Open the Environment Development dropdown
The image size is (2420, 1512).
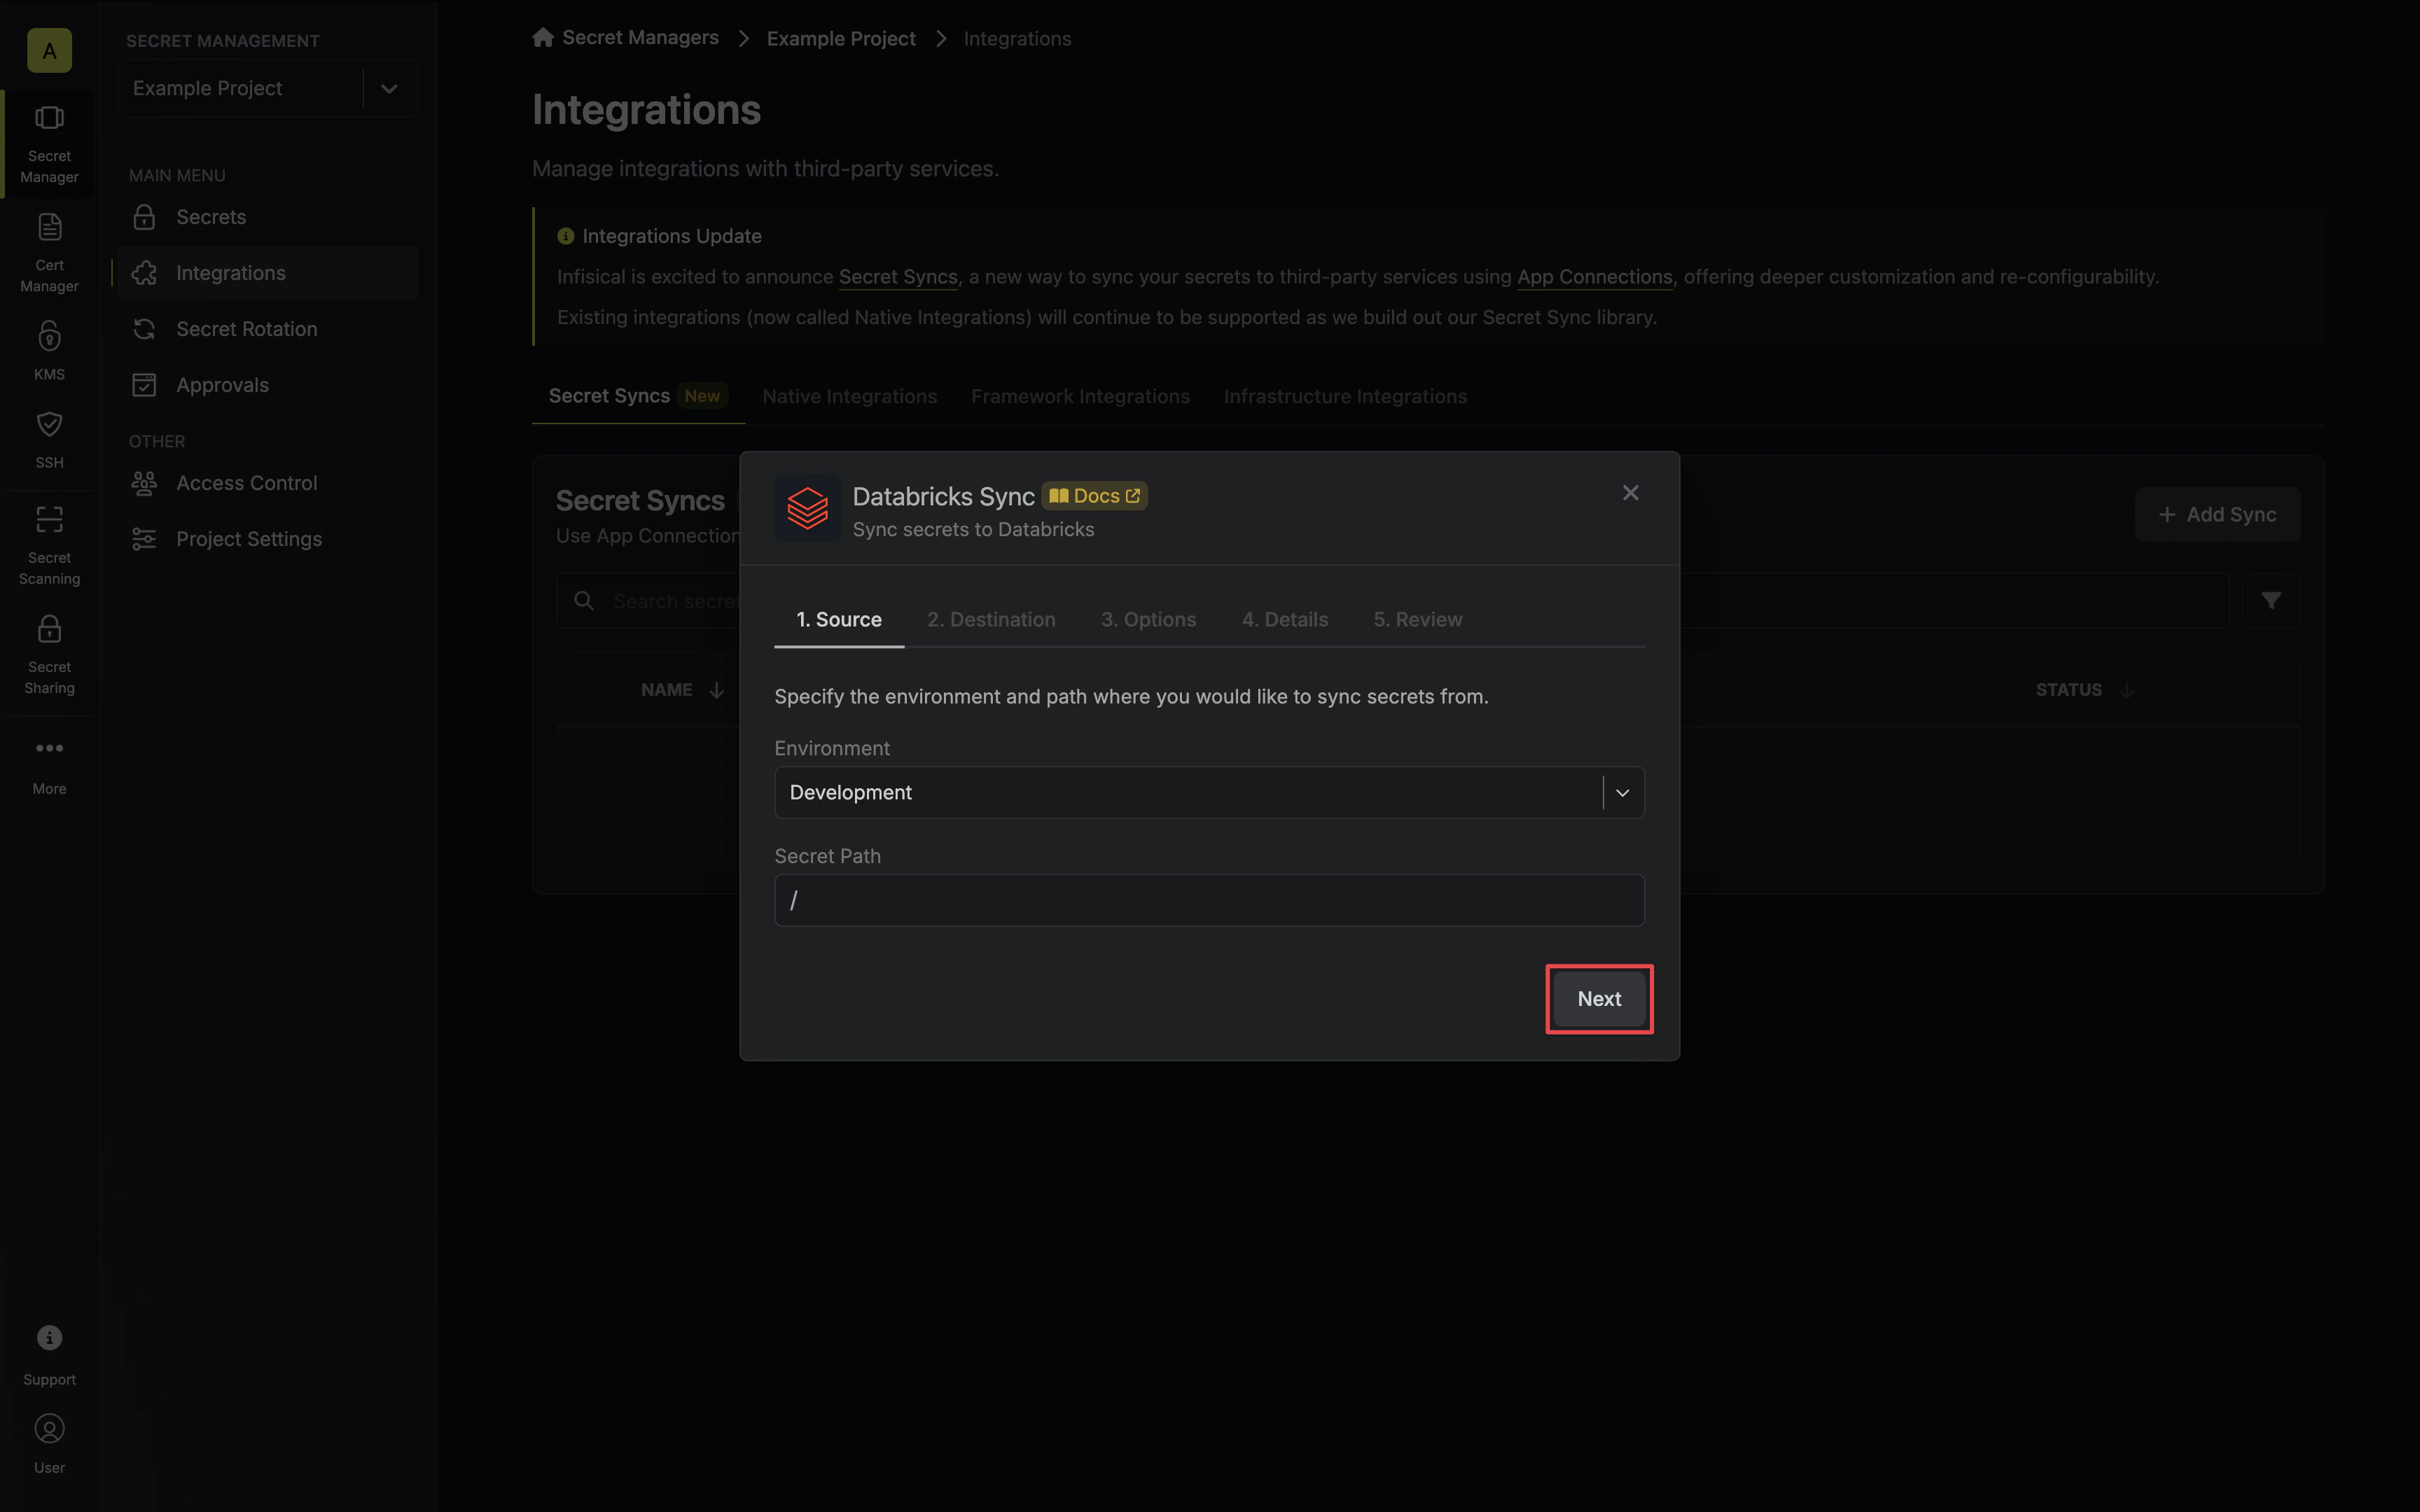[x=1209, y=792]
